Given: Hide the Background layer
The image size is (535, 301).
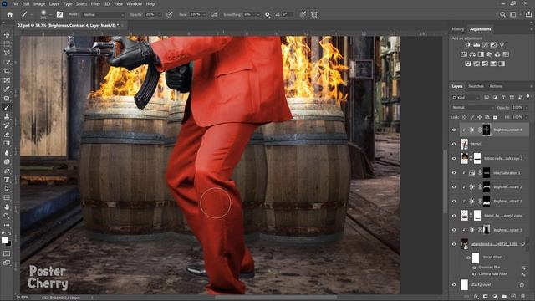Looking at the screenshot, I should [x=454, y=284].
